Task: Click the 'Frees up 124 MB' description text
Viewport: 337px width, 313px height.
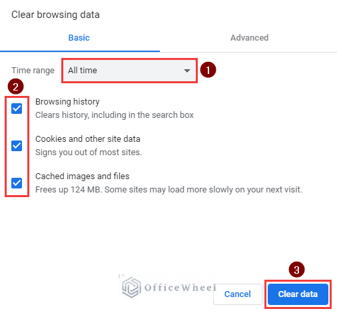Action: click(168, 190)
